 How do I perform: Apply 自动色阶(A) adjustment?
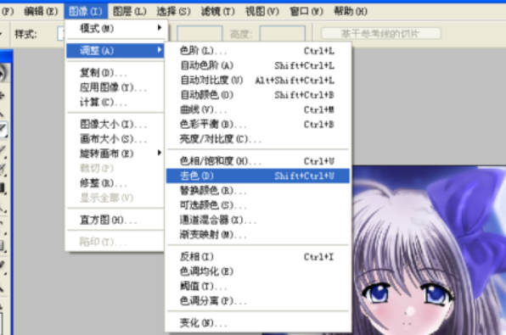tap(257, 65)
